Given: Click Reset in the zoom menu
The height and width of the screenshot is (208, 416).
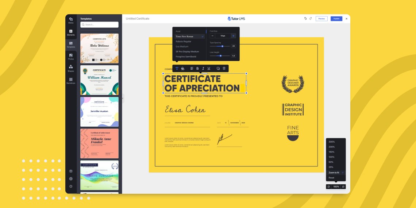Looking at the screenshot, I should pyautogui.click(x=331, y=178).
